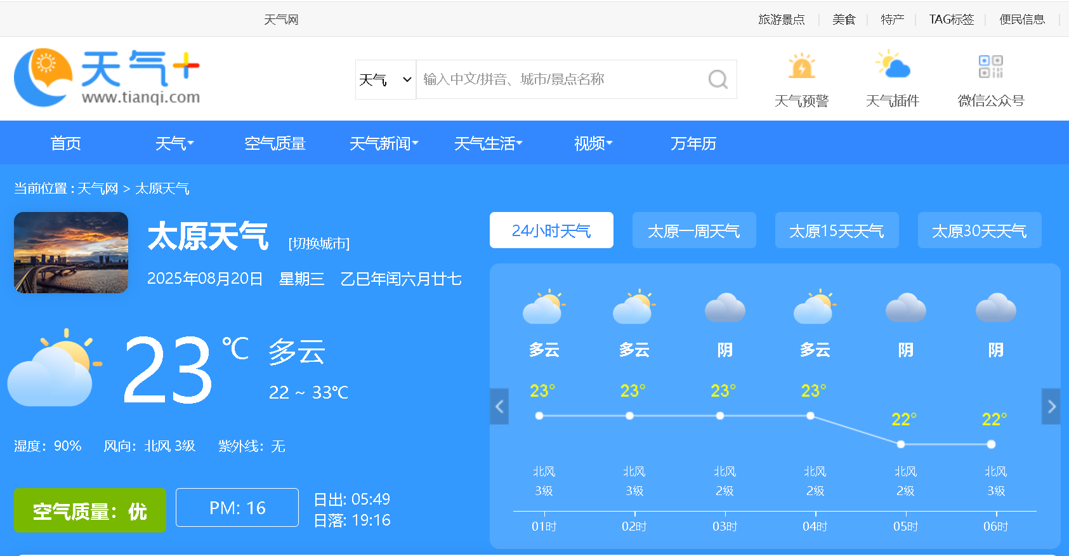Switch to the 太原一周天气 tab

point(693,230)
